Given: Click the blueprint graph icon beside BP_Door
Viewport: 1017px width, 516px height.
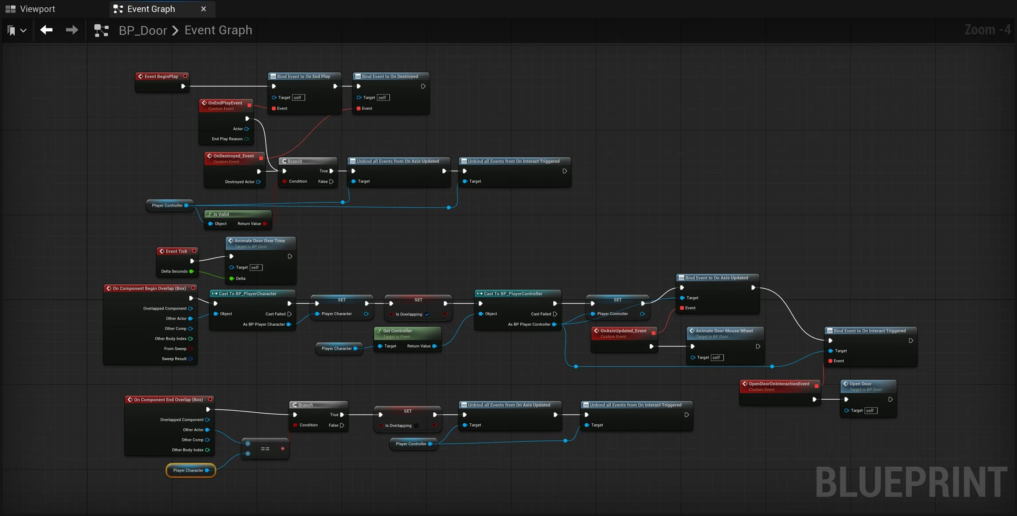Looking at the screenshot, I should [x=101, y=30].
